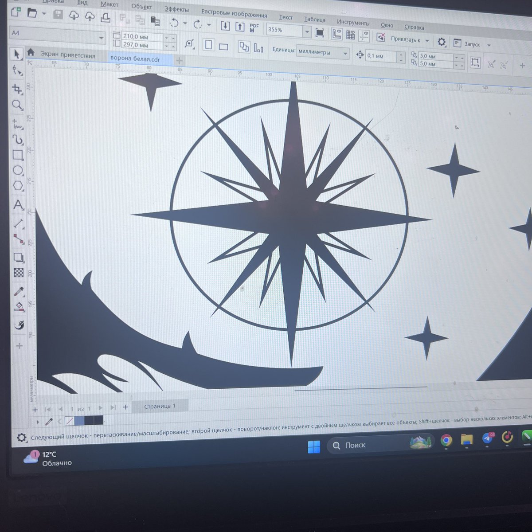Open the Объект menu
This screenshot has height=532, width=532.
(141, 7)
